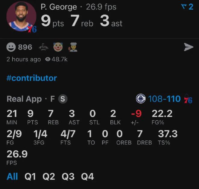Show Q4 stats tab
The width and height of the screenshot is (199, 189).
87,176
